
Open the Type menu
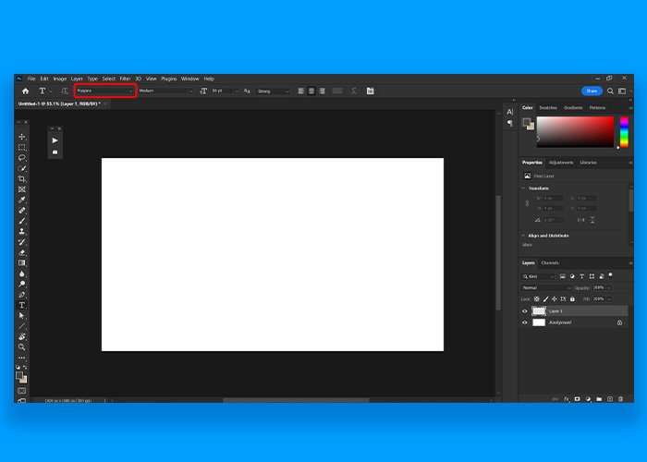[x=92, y=79]
